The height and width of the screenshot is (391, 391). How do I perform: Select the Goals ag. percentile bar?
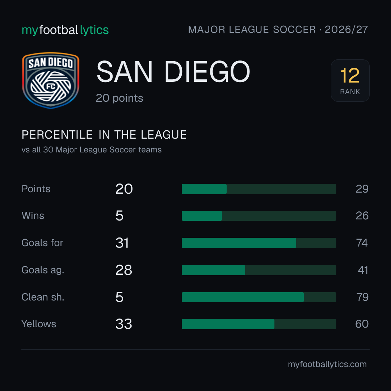click(259, 270)
